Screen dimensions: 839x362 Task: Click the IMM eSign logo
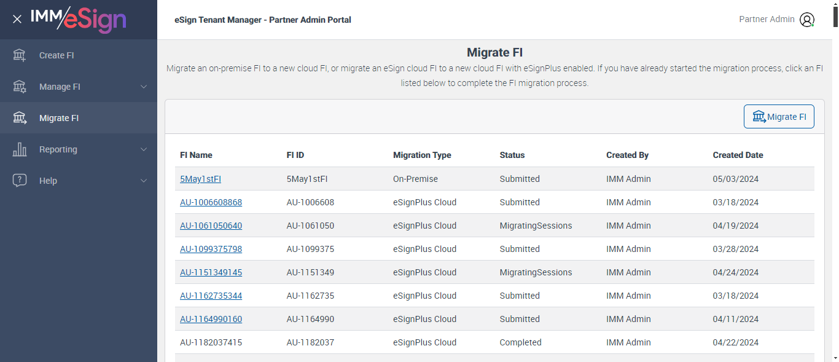click(x=79, y=19)
